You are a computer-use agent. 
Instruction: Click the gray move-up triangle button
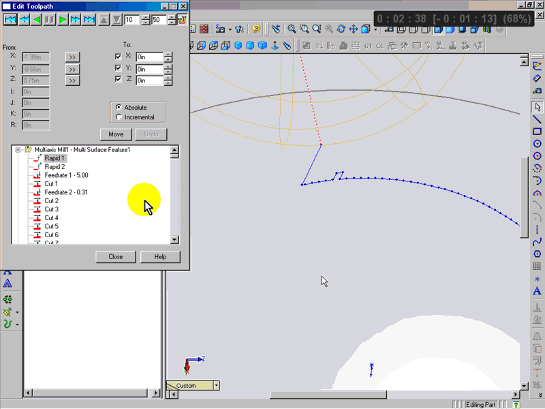(104, 20)
